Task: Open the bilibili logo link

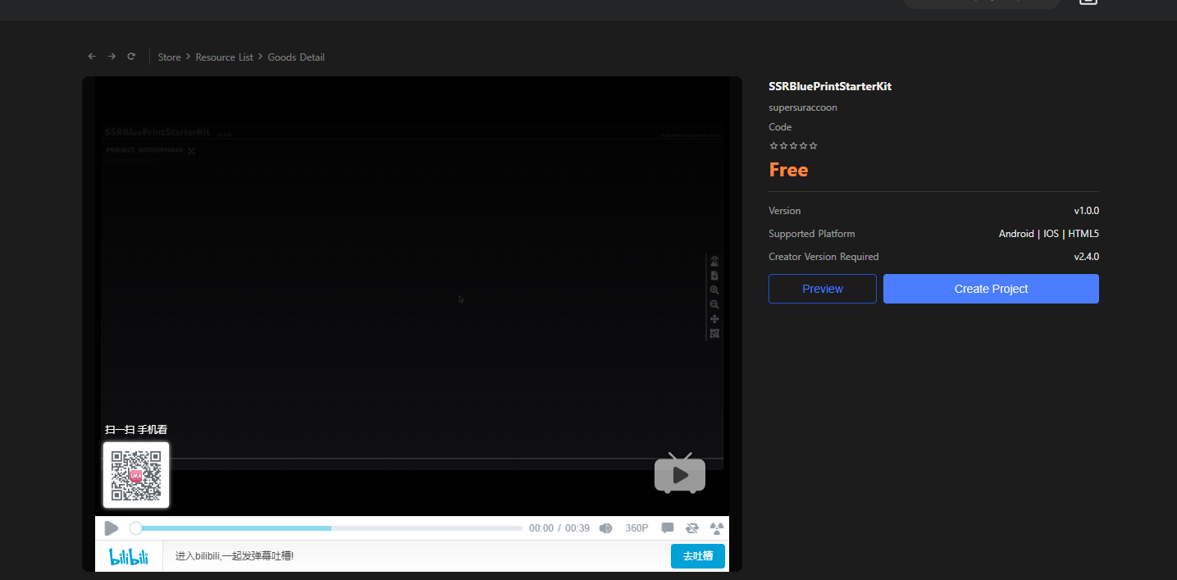Action: point(129,556)
